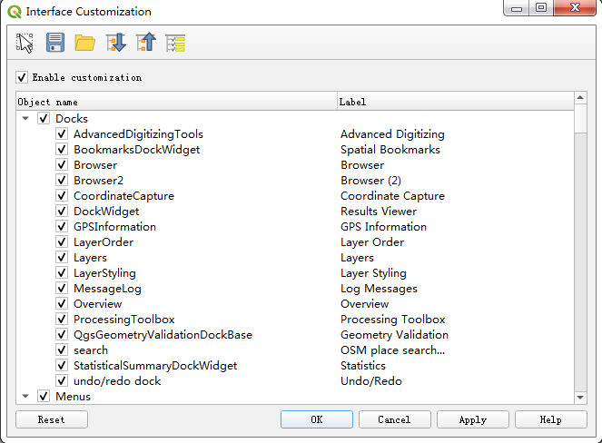Image resolution: width=602 pixels, height=443 pixels.
Task: Click the save to file icon
Action: click(x=55, y=43)
